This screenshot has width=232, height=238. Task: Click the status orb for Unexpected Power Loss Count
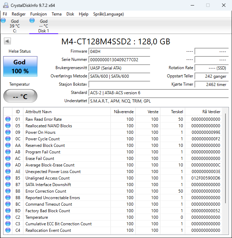tap(8, 171)
